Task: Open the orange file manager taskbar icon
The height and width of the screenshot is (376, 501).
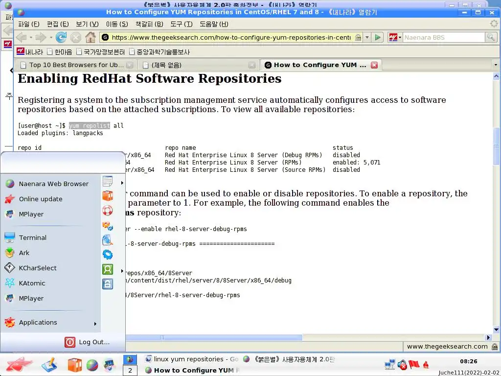Action: (x=75, y=365)
